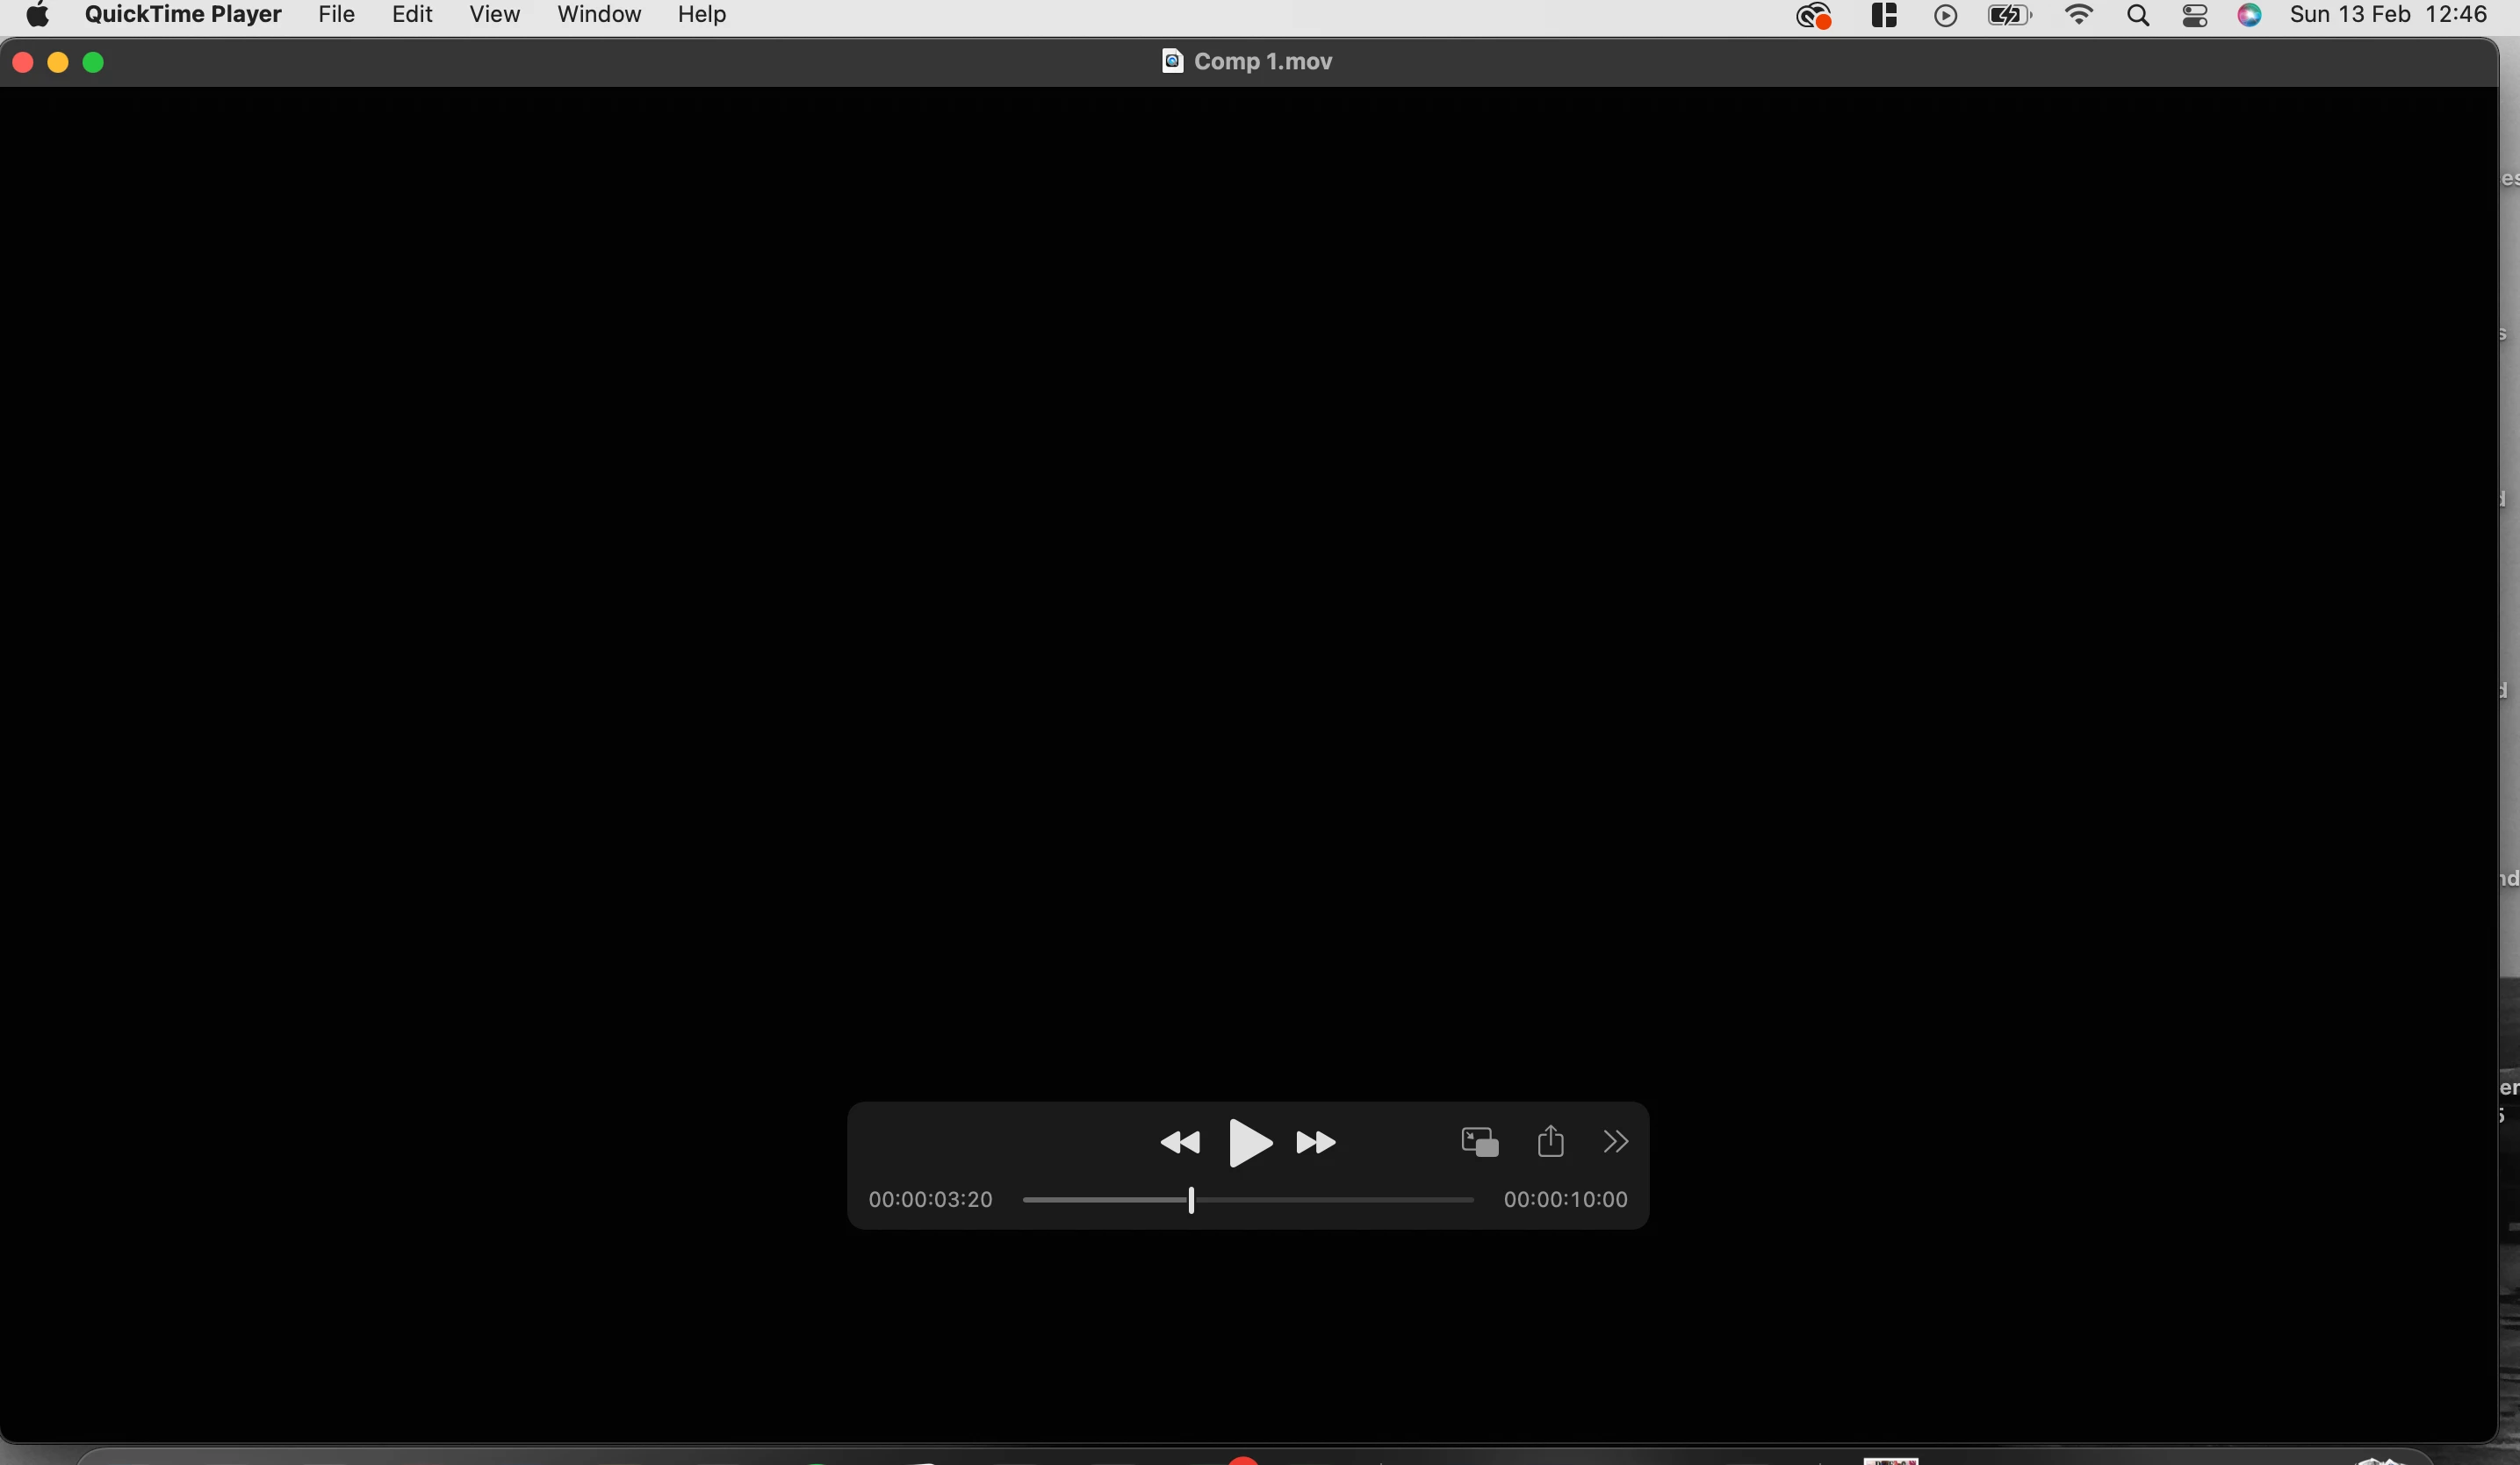The height and width of the screenshot is (1465, 2520).
Task: Click the total duration 00:00:10:00 label
Action: 1565,1199
